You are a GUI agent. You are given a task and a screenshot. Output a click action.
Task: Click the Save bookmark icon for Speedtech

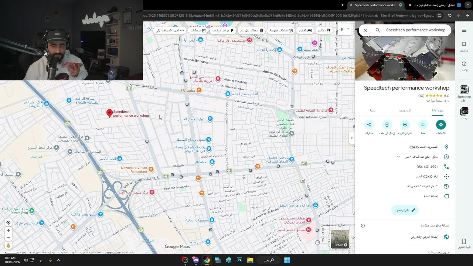(423, 125)
